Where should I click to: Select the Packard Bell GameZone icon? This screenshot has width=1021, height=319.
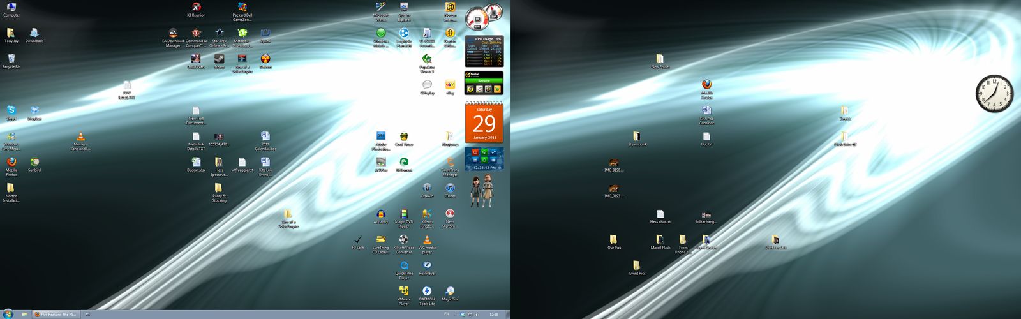(x=242, y=11)
